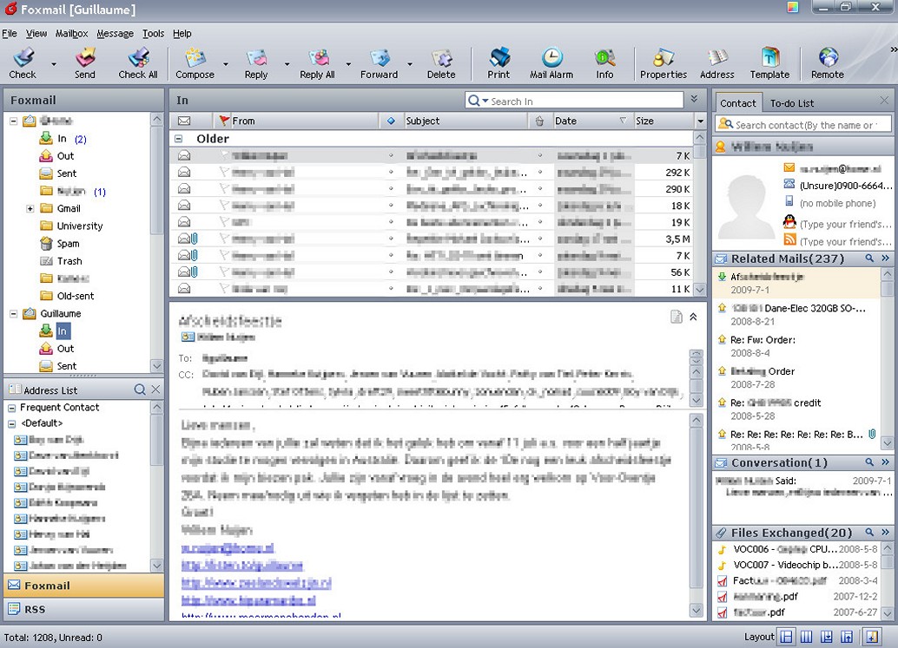Open the Message menu
This screenshot has width=898, height=648.
[x=115, y=33]
